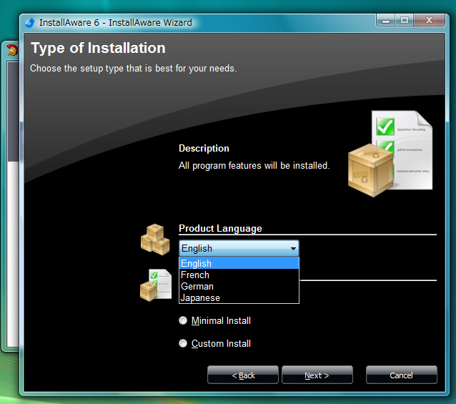Click the large crate with checklist graphic
This screenshot has width=456, height=404.
point(390,154)
